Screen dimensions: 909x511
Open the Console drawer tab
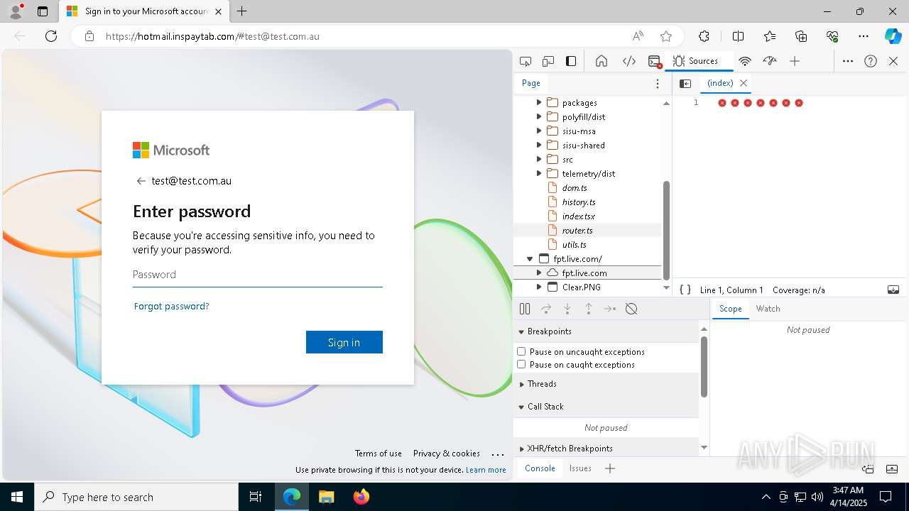(x=540, y=468)
